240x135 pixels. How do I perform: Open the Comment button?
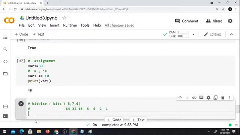pos(187,21)
